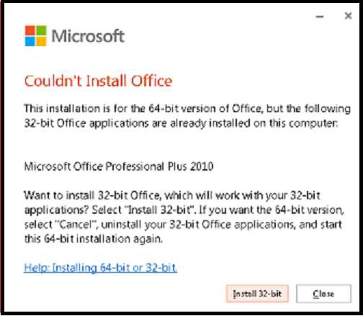Image resolution: width=363 pixels, height=316 pixels.
Task: Click the paragraph starting with This installation is for
Action: pyautogui.click(x=187, y=116)
